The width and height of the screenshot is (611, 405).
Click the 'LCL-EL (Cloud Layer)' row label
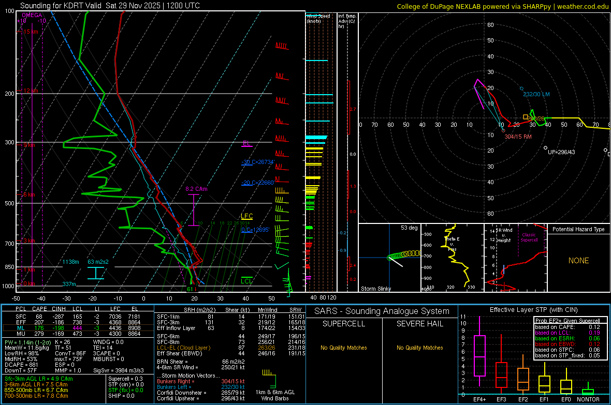183,348
